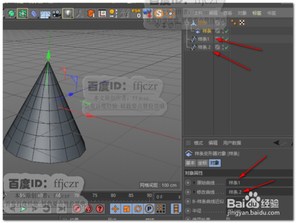Open the camera tool icon

(x=56, y=14)
